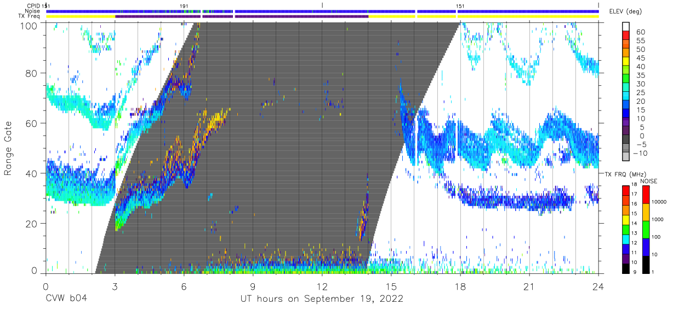Pick the black bottom swatch of the TX FRQ bar
Image resolution: width=673 pixels, height=310 pixels.
pyautogui.click(x=626, y=267)
